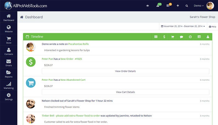The width and height of the screenshot is (218, 125).
Task: Open the Store cart sidebar item
Action: [9, 40]
